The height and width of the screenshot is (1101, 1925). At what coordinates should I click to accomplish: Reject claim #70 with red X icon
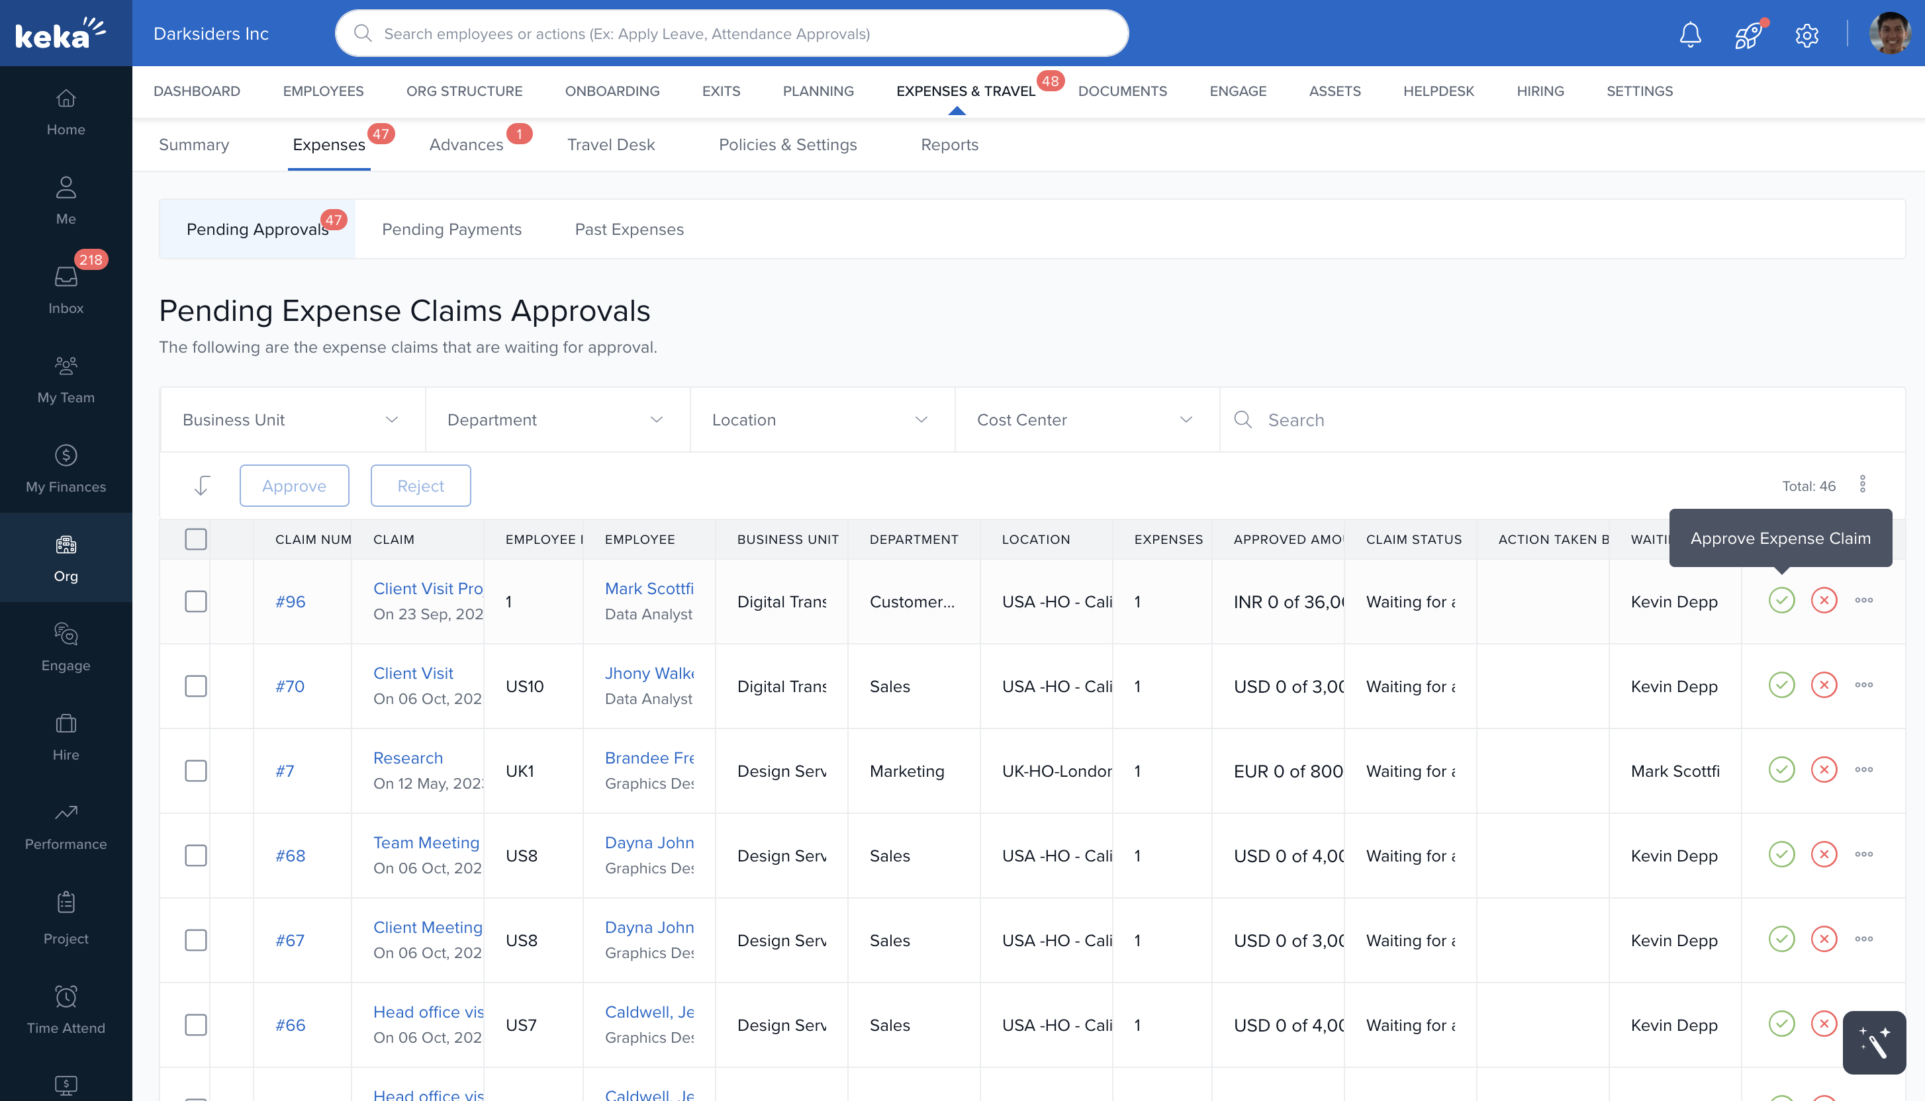pos(1824,685)
